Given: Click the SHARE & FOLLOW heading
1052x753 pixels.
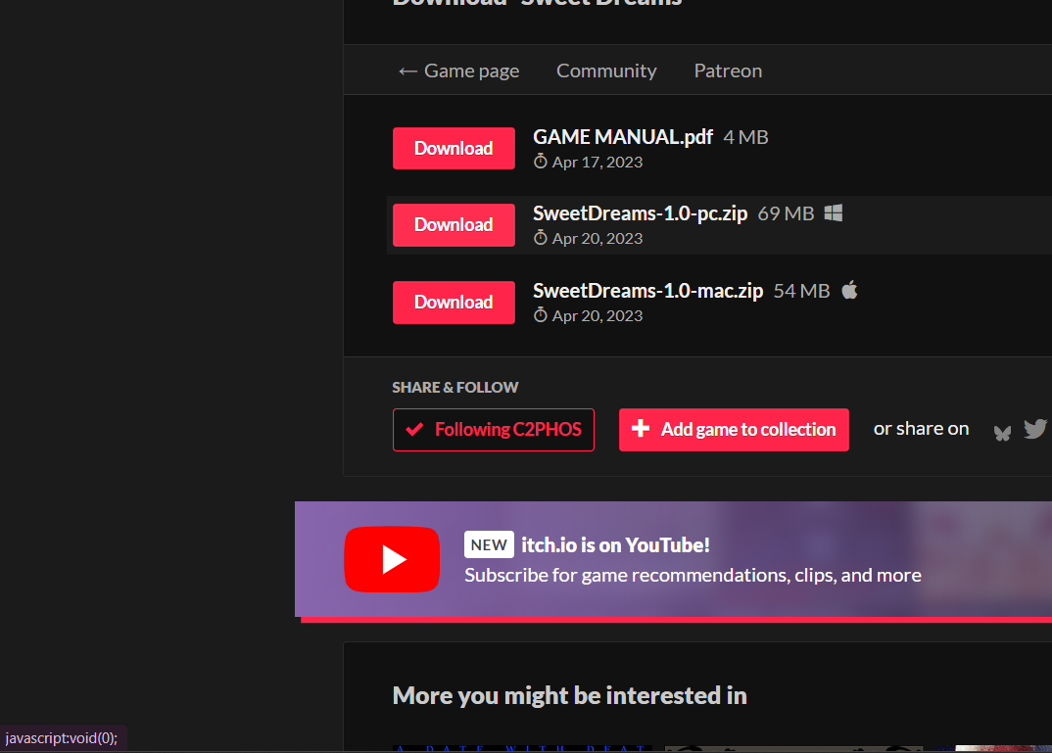Looking at the screenshot, I should pyautogui.click(x=454, y=387).
